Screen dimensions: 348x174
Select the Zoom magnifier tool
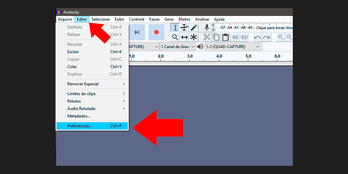click(175, 37)
